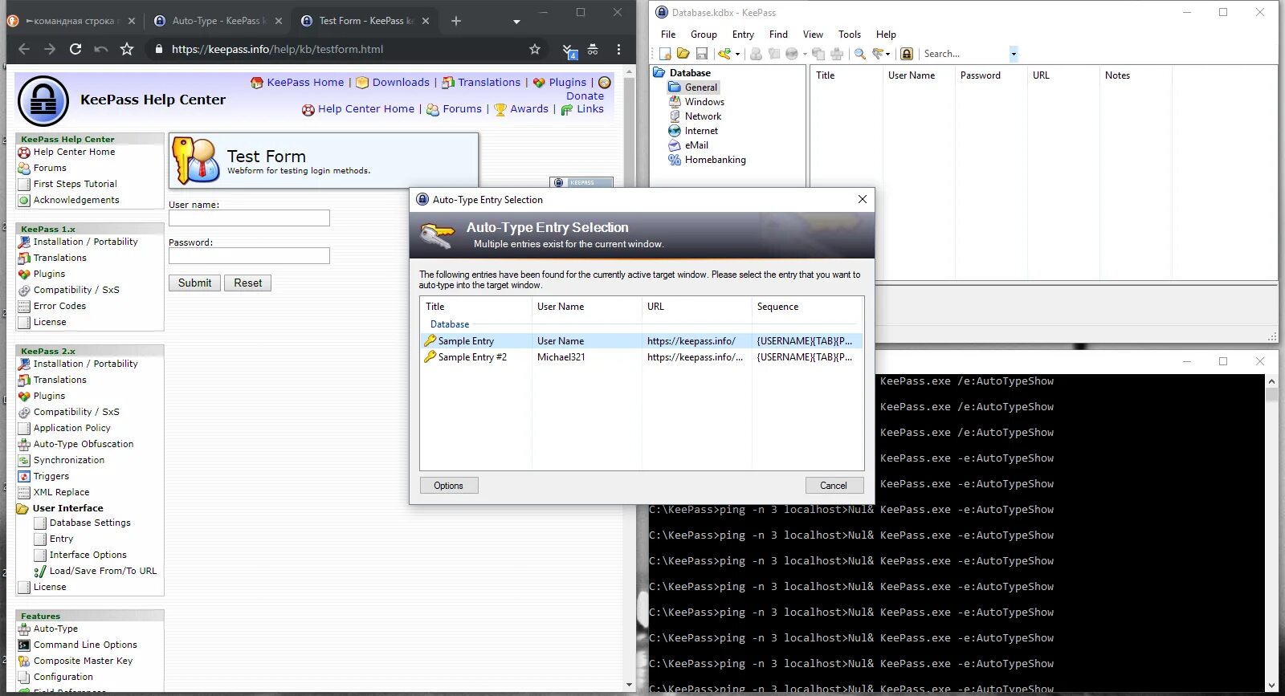
Task: Open Add Entry dropdown arrow in KeePass toolbar
Action: tap(737, 54)
